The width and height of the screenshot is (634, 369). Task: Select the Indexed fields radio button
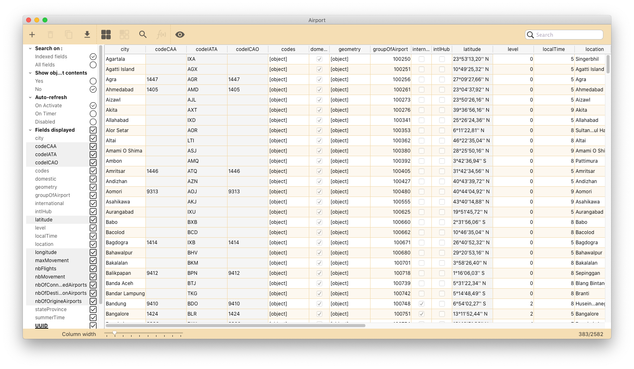click(93, 57)
